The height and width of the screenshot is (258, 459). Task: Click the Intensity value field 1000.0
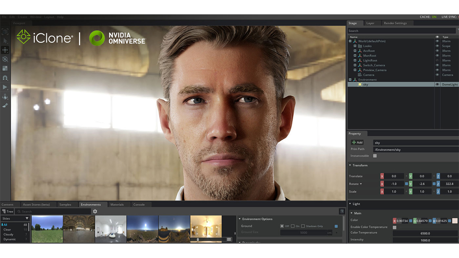tap(425, 240)
